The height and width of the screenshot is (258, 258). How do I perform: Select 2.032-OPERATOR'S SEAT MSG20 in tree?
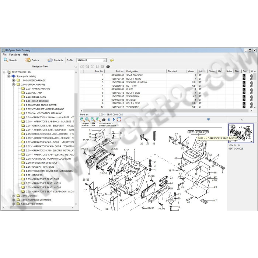click(x=43, y=184)
